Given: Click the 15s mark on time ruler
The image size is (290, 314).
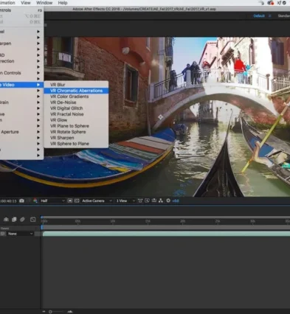Looking at the screenshot, I should coord(148,221).
